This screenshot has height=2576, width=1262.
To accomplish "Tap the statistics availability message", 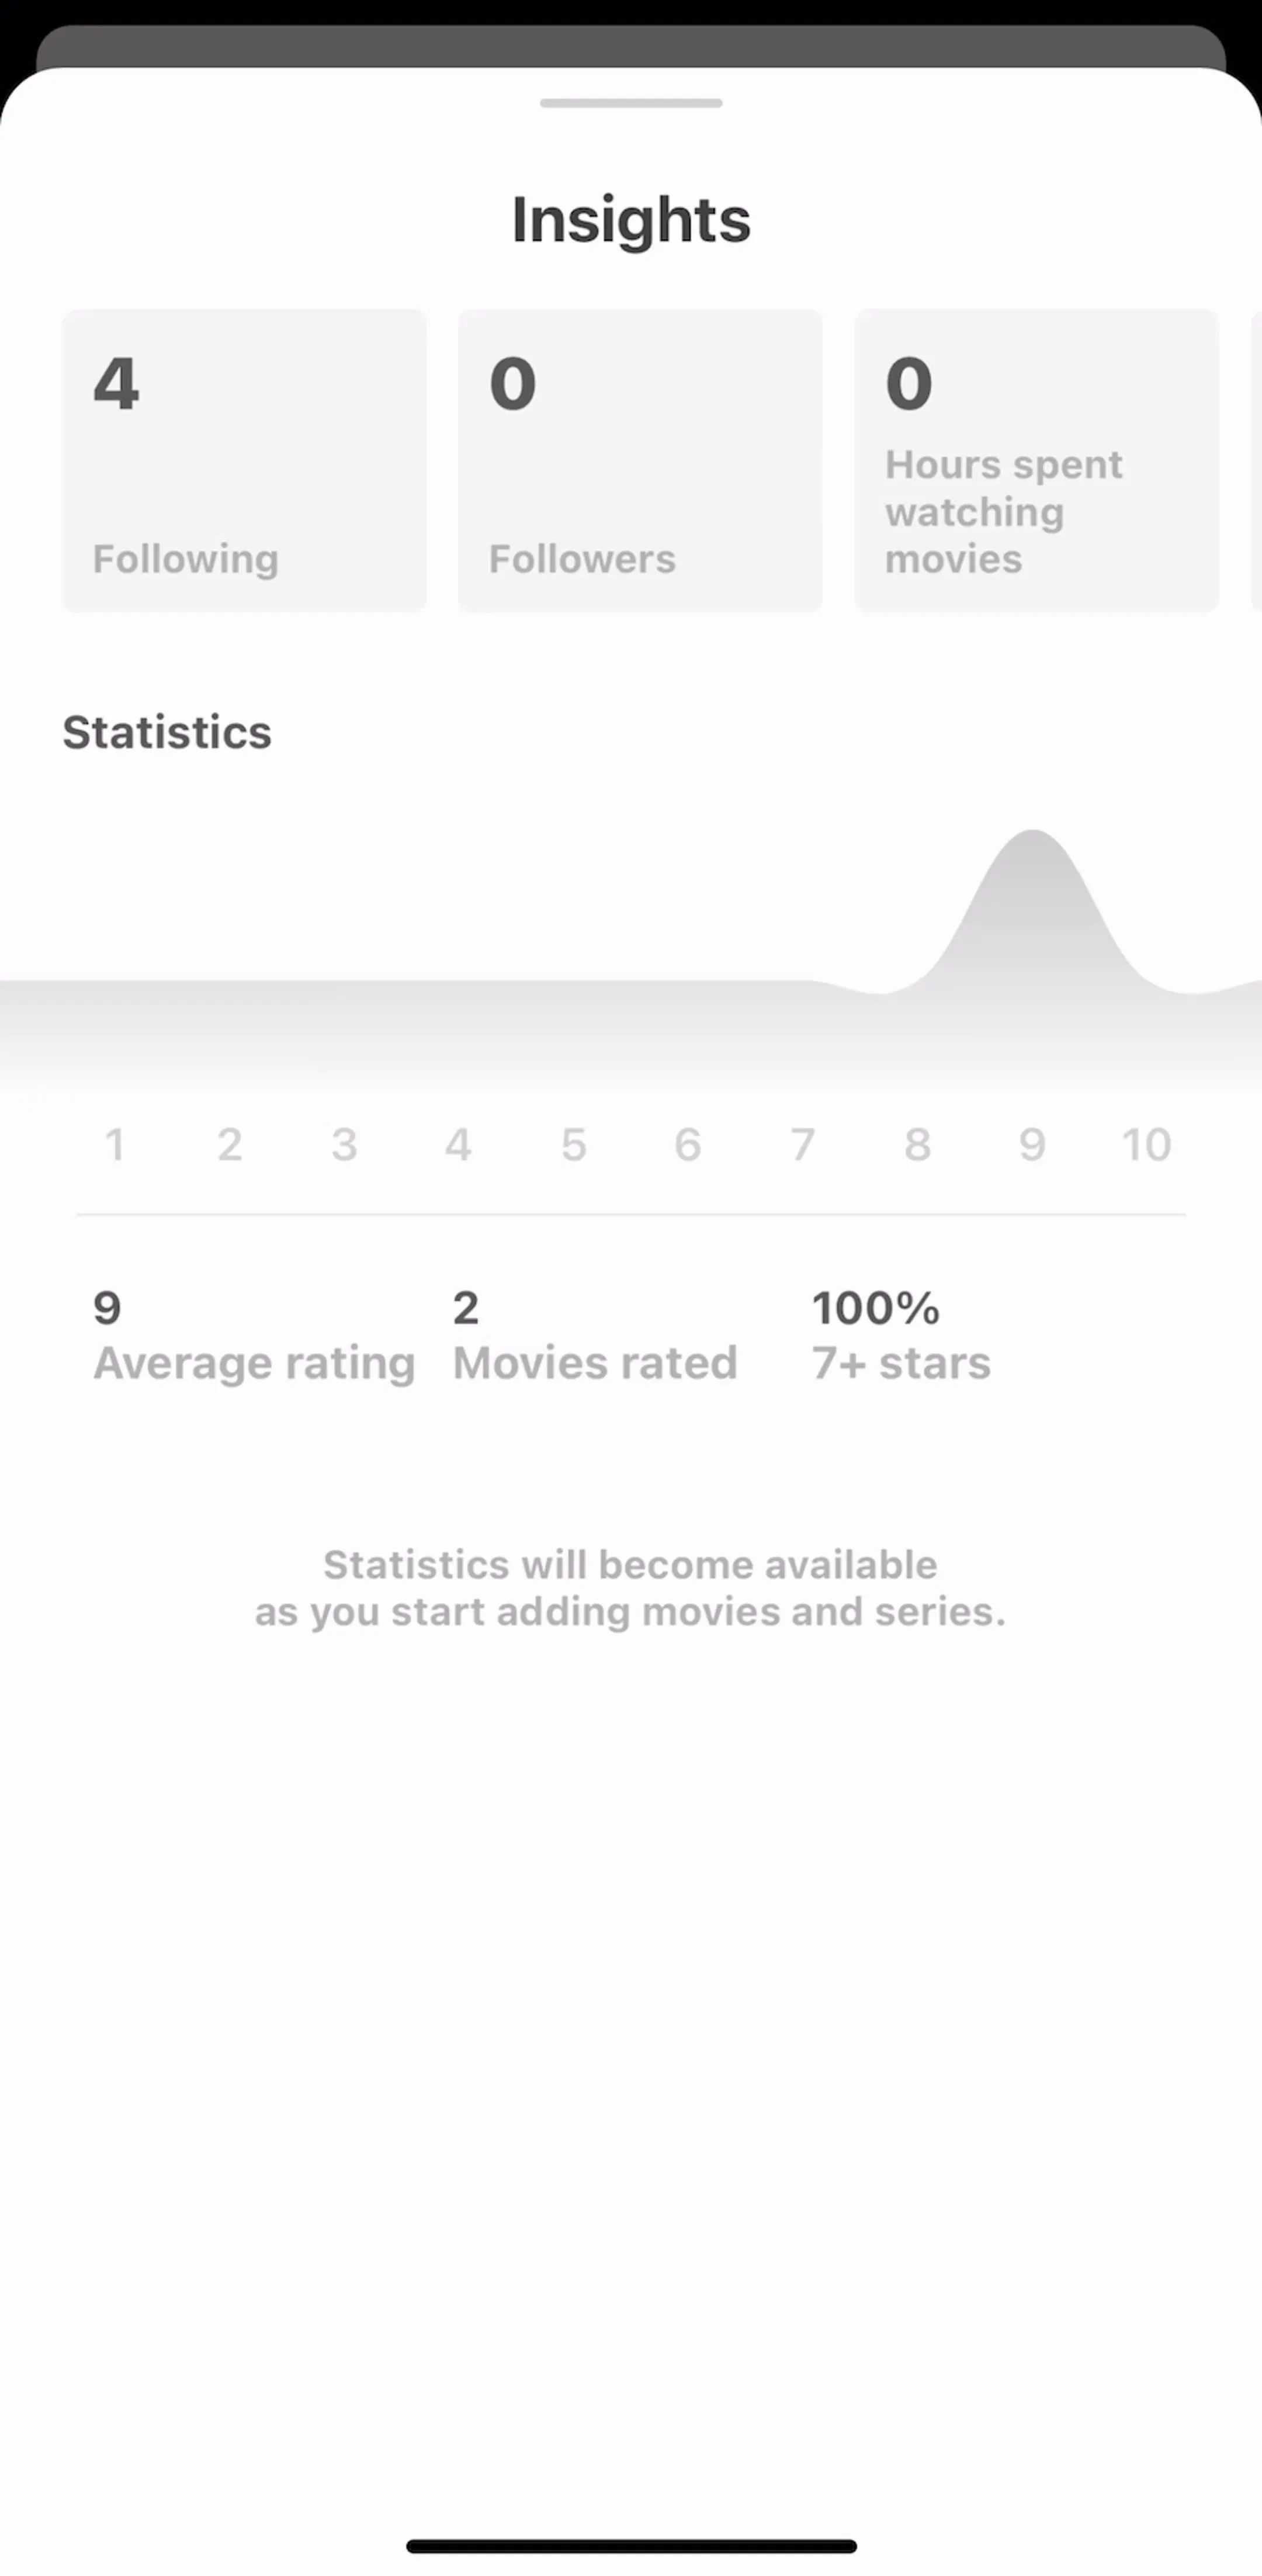I will pos(630,1588).
